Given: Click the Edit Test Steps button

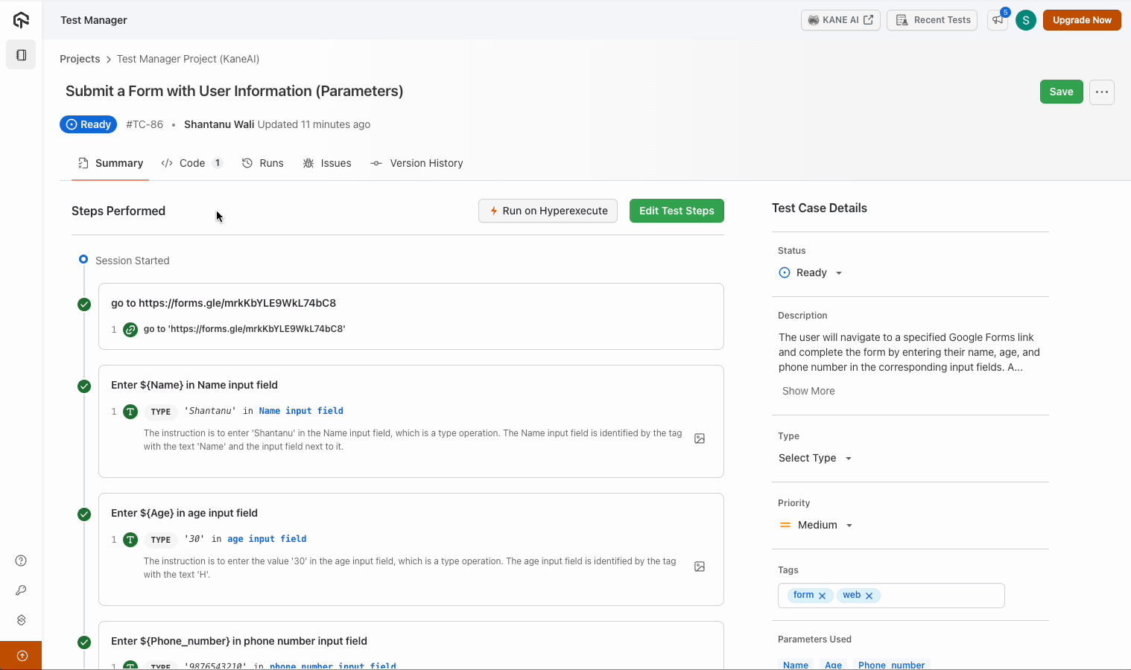Looking at the screenshot, I should click(x=676, y=211).
